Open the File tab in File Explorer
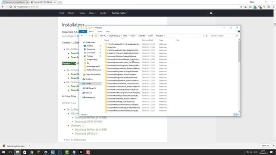The width and height of the screenshot is (276, 155). pyautogui.click(x=83, y=31)
